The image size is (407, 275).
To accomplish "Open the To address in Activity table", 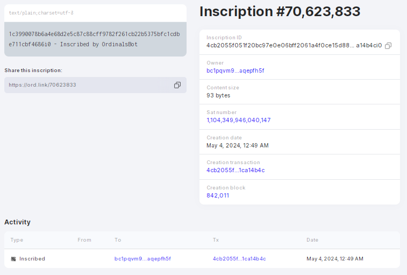I will point(142,259).
